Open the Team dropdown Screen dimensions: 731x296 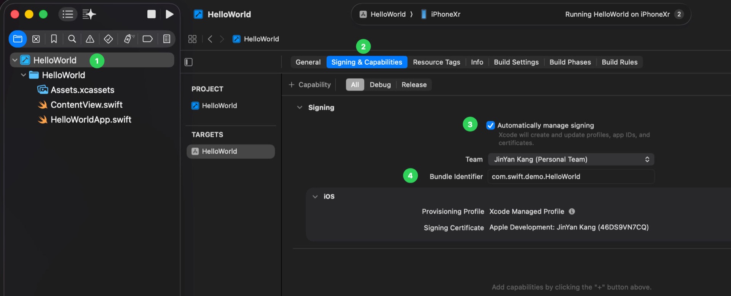[571, 159]
